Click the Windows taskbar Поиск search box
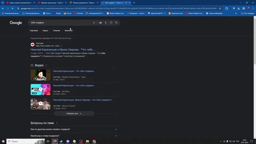Screen dimensions: 256x144 [x=26, y=141]
